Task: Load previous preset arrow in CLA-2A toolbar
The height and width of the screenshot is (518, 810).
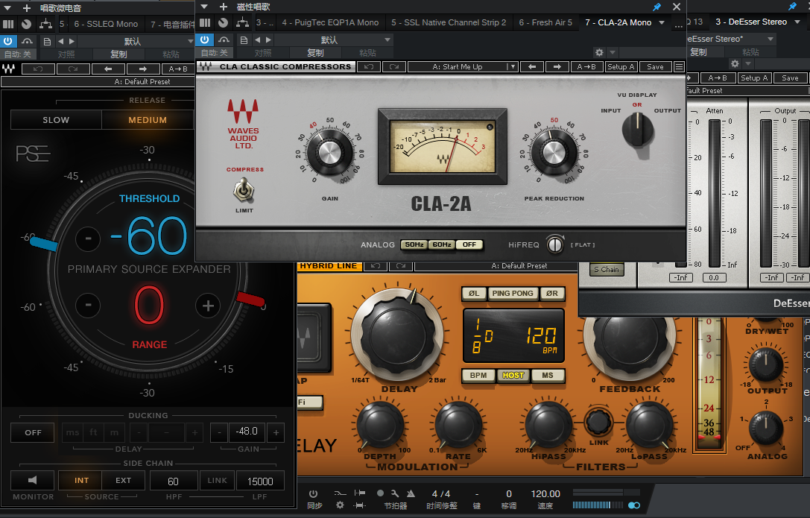Action: coord(532,66)
